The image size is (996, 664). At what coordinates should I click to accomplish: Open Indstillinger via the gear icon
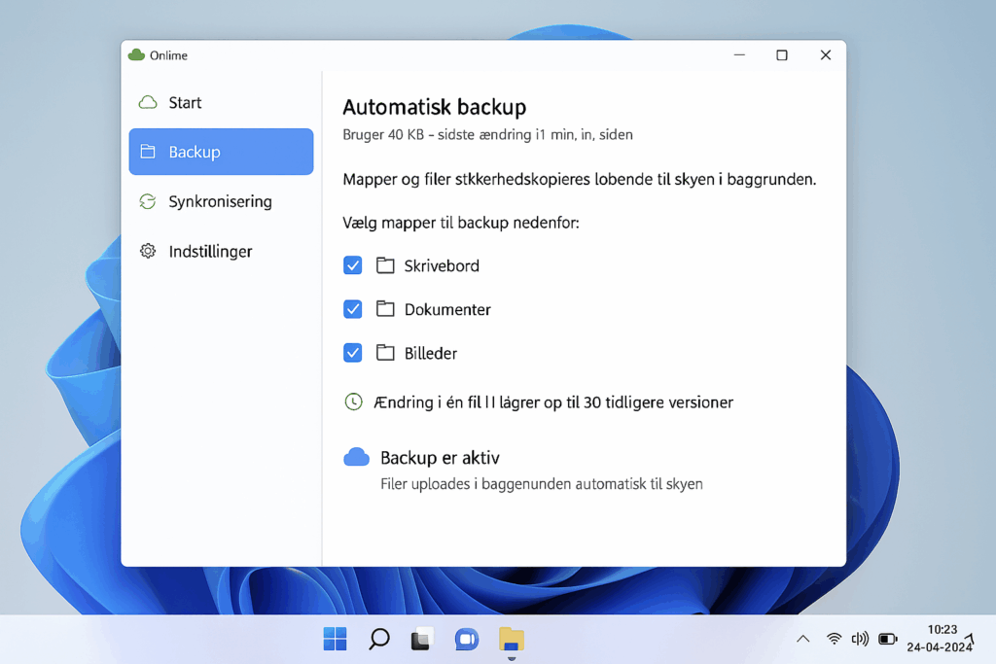[x=148, y=251]
